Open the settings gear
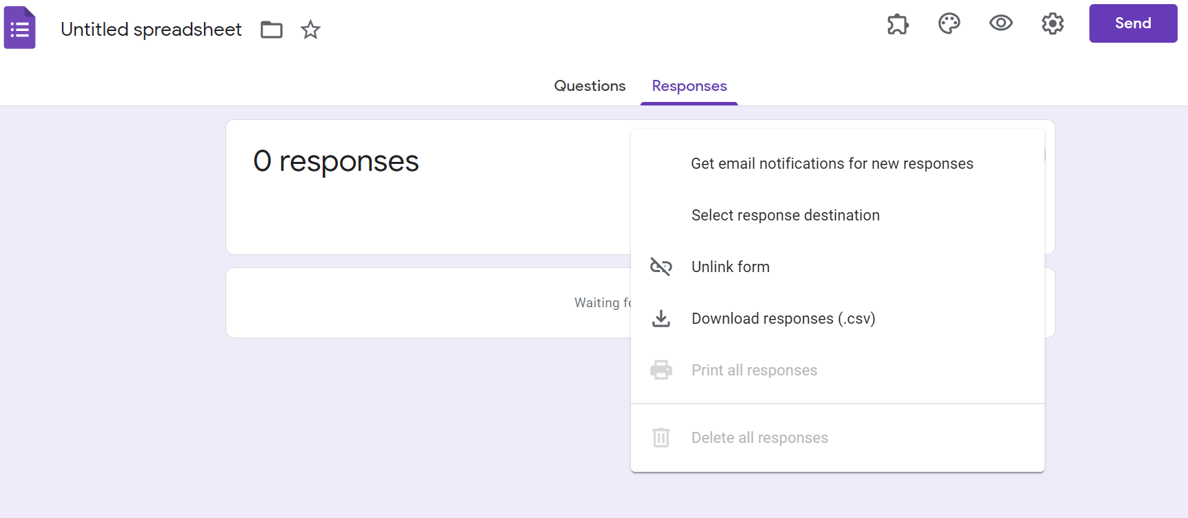Screen dimensions: 1188x518 (x=1052, y=24)
